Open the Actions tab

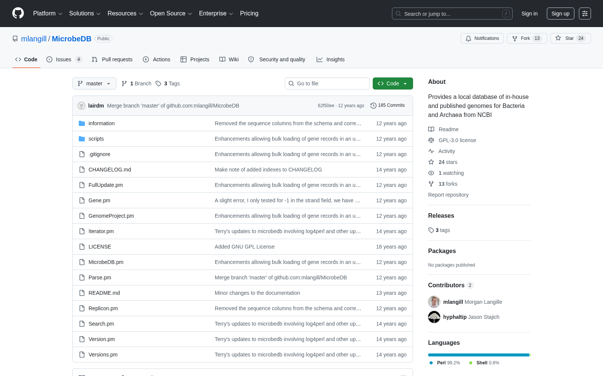pos(156,59)
